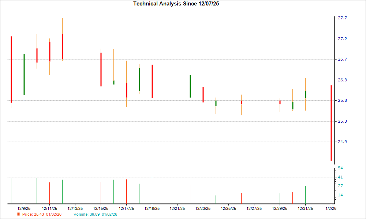The height and width of the screenshot is (219, 366).
Task: Click the 41 volume axis label
Action: pyautogui.click(x=340, y=177)
